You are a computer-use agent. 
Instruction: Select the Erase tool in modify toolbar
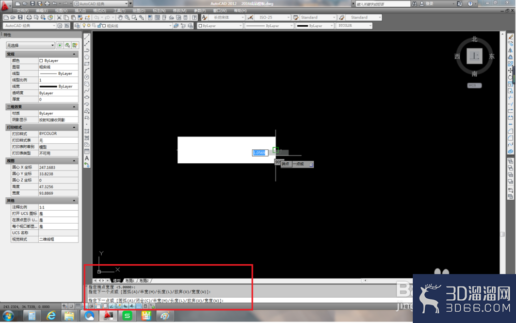pos(510,37)
